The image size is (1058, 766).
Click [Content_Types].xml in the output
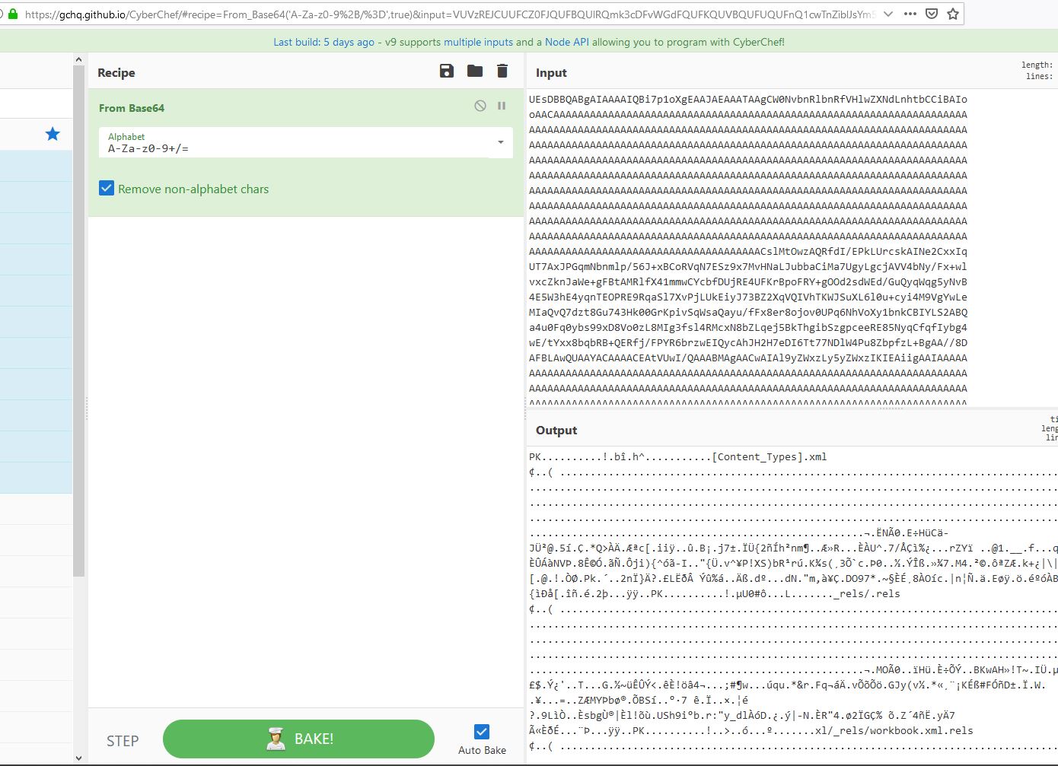click(x=770, y=456)
